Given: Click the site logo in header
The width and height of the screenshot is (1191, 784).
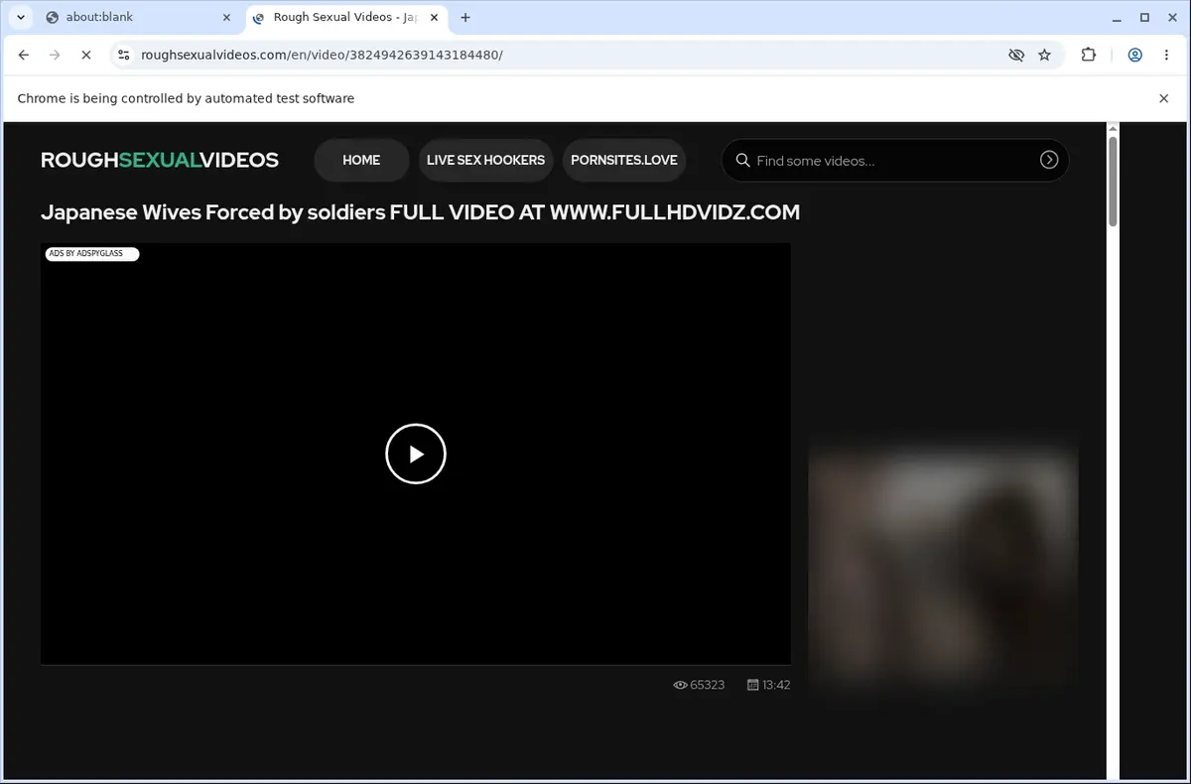Looking at the screenshot, I should coord(160,160).
